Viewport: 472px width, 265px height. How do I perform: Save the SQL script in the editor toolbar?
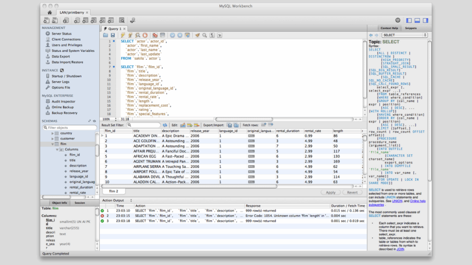coord(112,35)
